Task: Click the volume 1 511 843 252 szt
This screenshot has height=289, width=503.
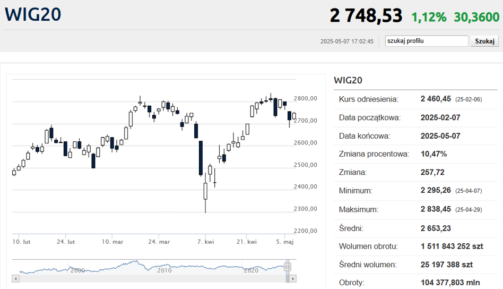Action: click(452, 246)
